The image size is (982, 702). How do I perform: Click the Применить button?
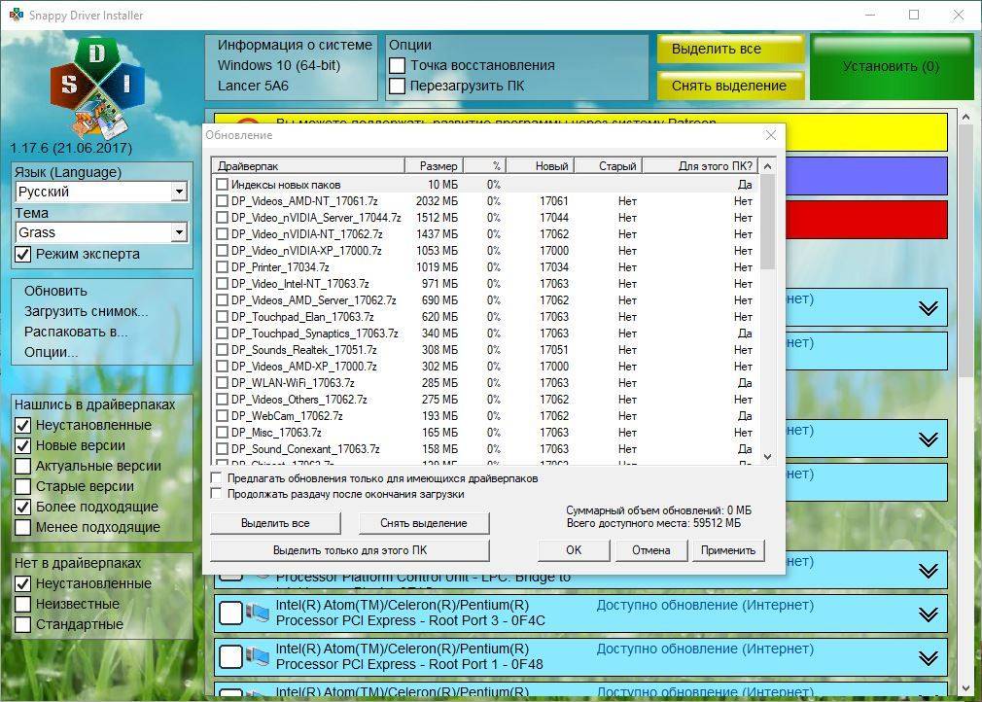coord(728,550)
